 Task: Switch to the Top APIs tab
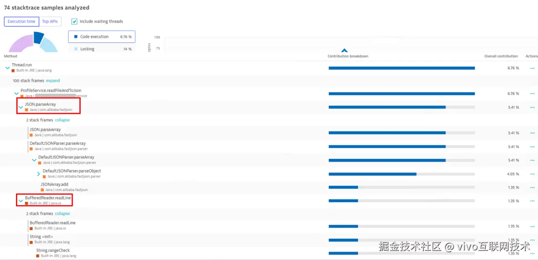pos(50,21)
